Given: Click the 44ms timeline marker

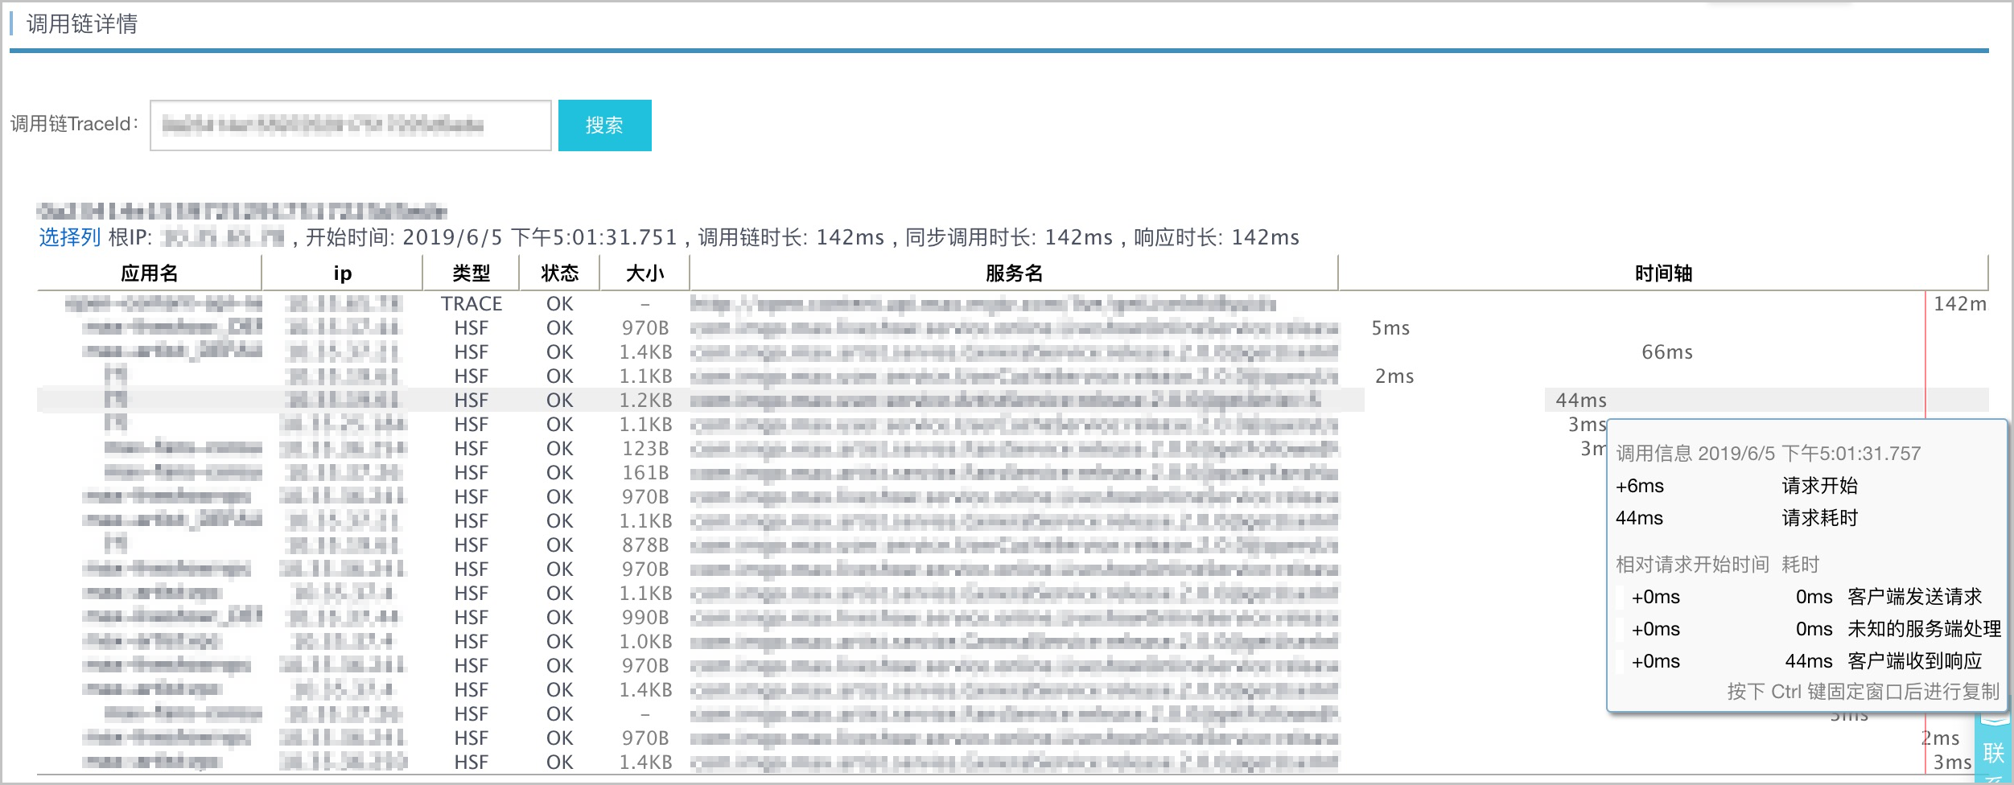Looking at the screenshot, I should (x=1581, y=401).
